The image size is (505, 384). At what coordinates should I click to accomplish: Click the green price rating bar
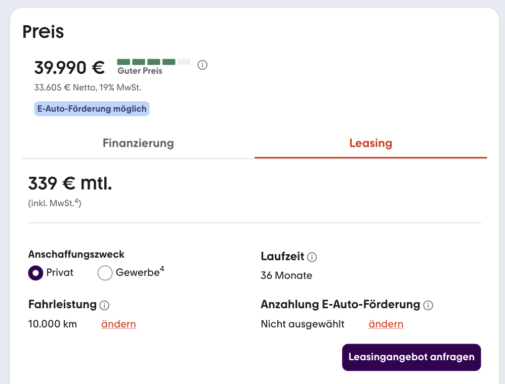[154, 62]
